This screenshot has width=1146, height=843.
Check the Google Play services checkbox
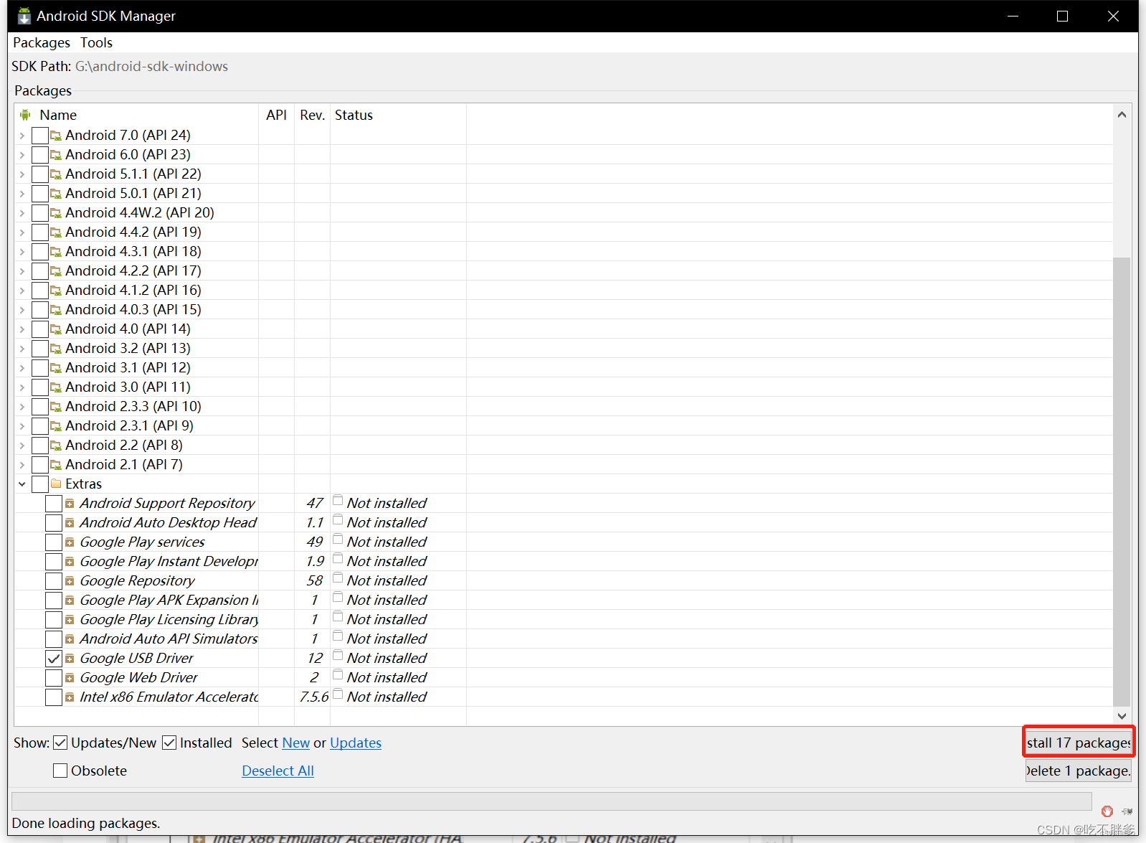[x=54, y=542]
